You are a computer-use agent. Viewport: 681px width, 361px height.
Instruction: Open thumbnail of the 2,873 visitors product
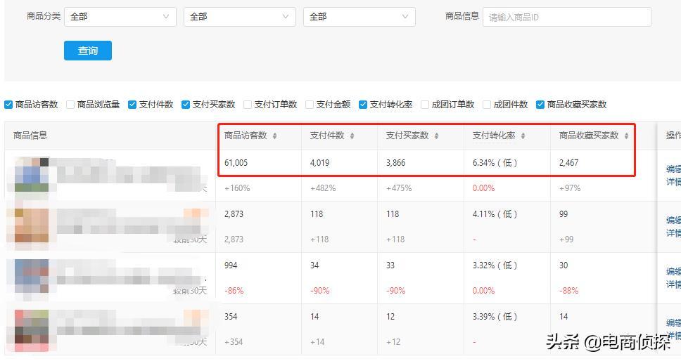pos(31,226)
